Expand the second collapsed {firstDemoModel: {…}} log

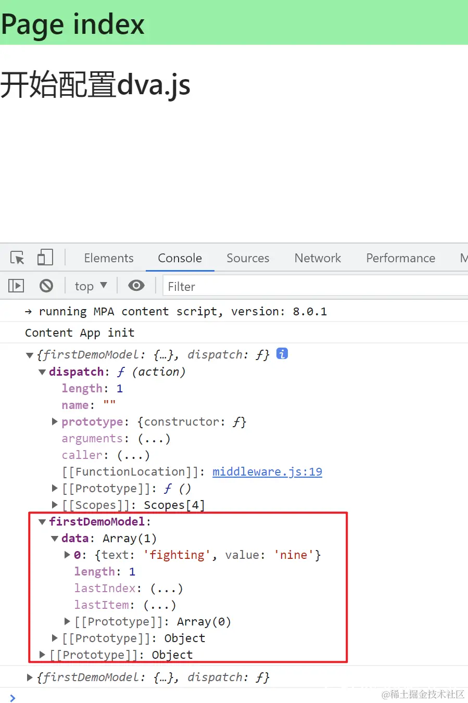point(30,677)
